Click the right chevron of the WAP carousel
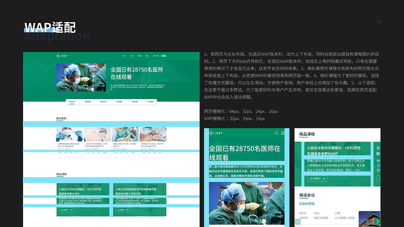The image size is (404, 227). [x=377, y=222]
